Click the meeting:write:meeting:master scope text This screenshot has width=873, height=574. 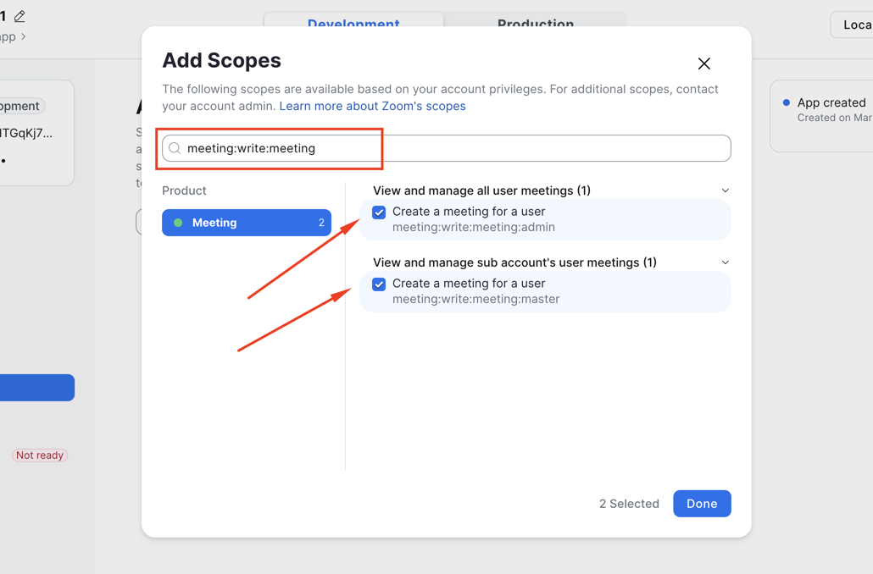click(x=476, y=299)
